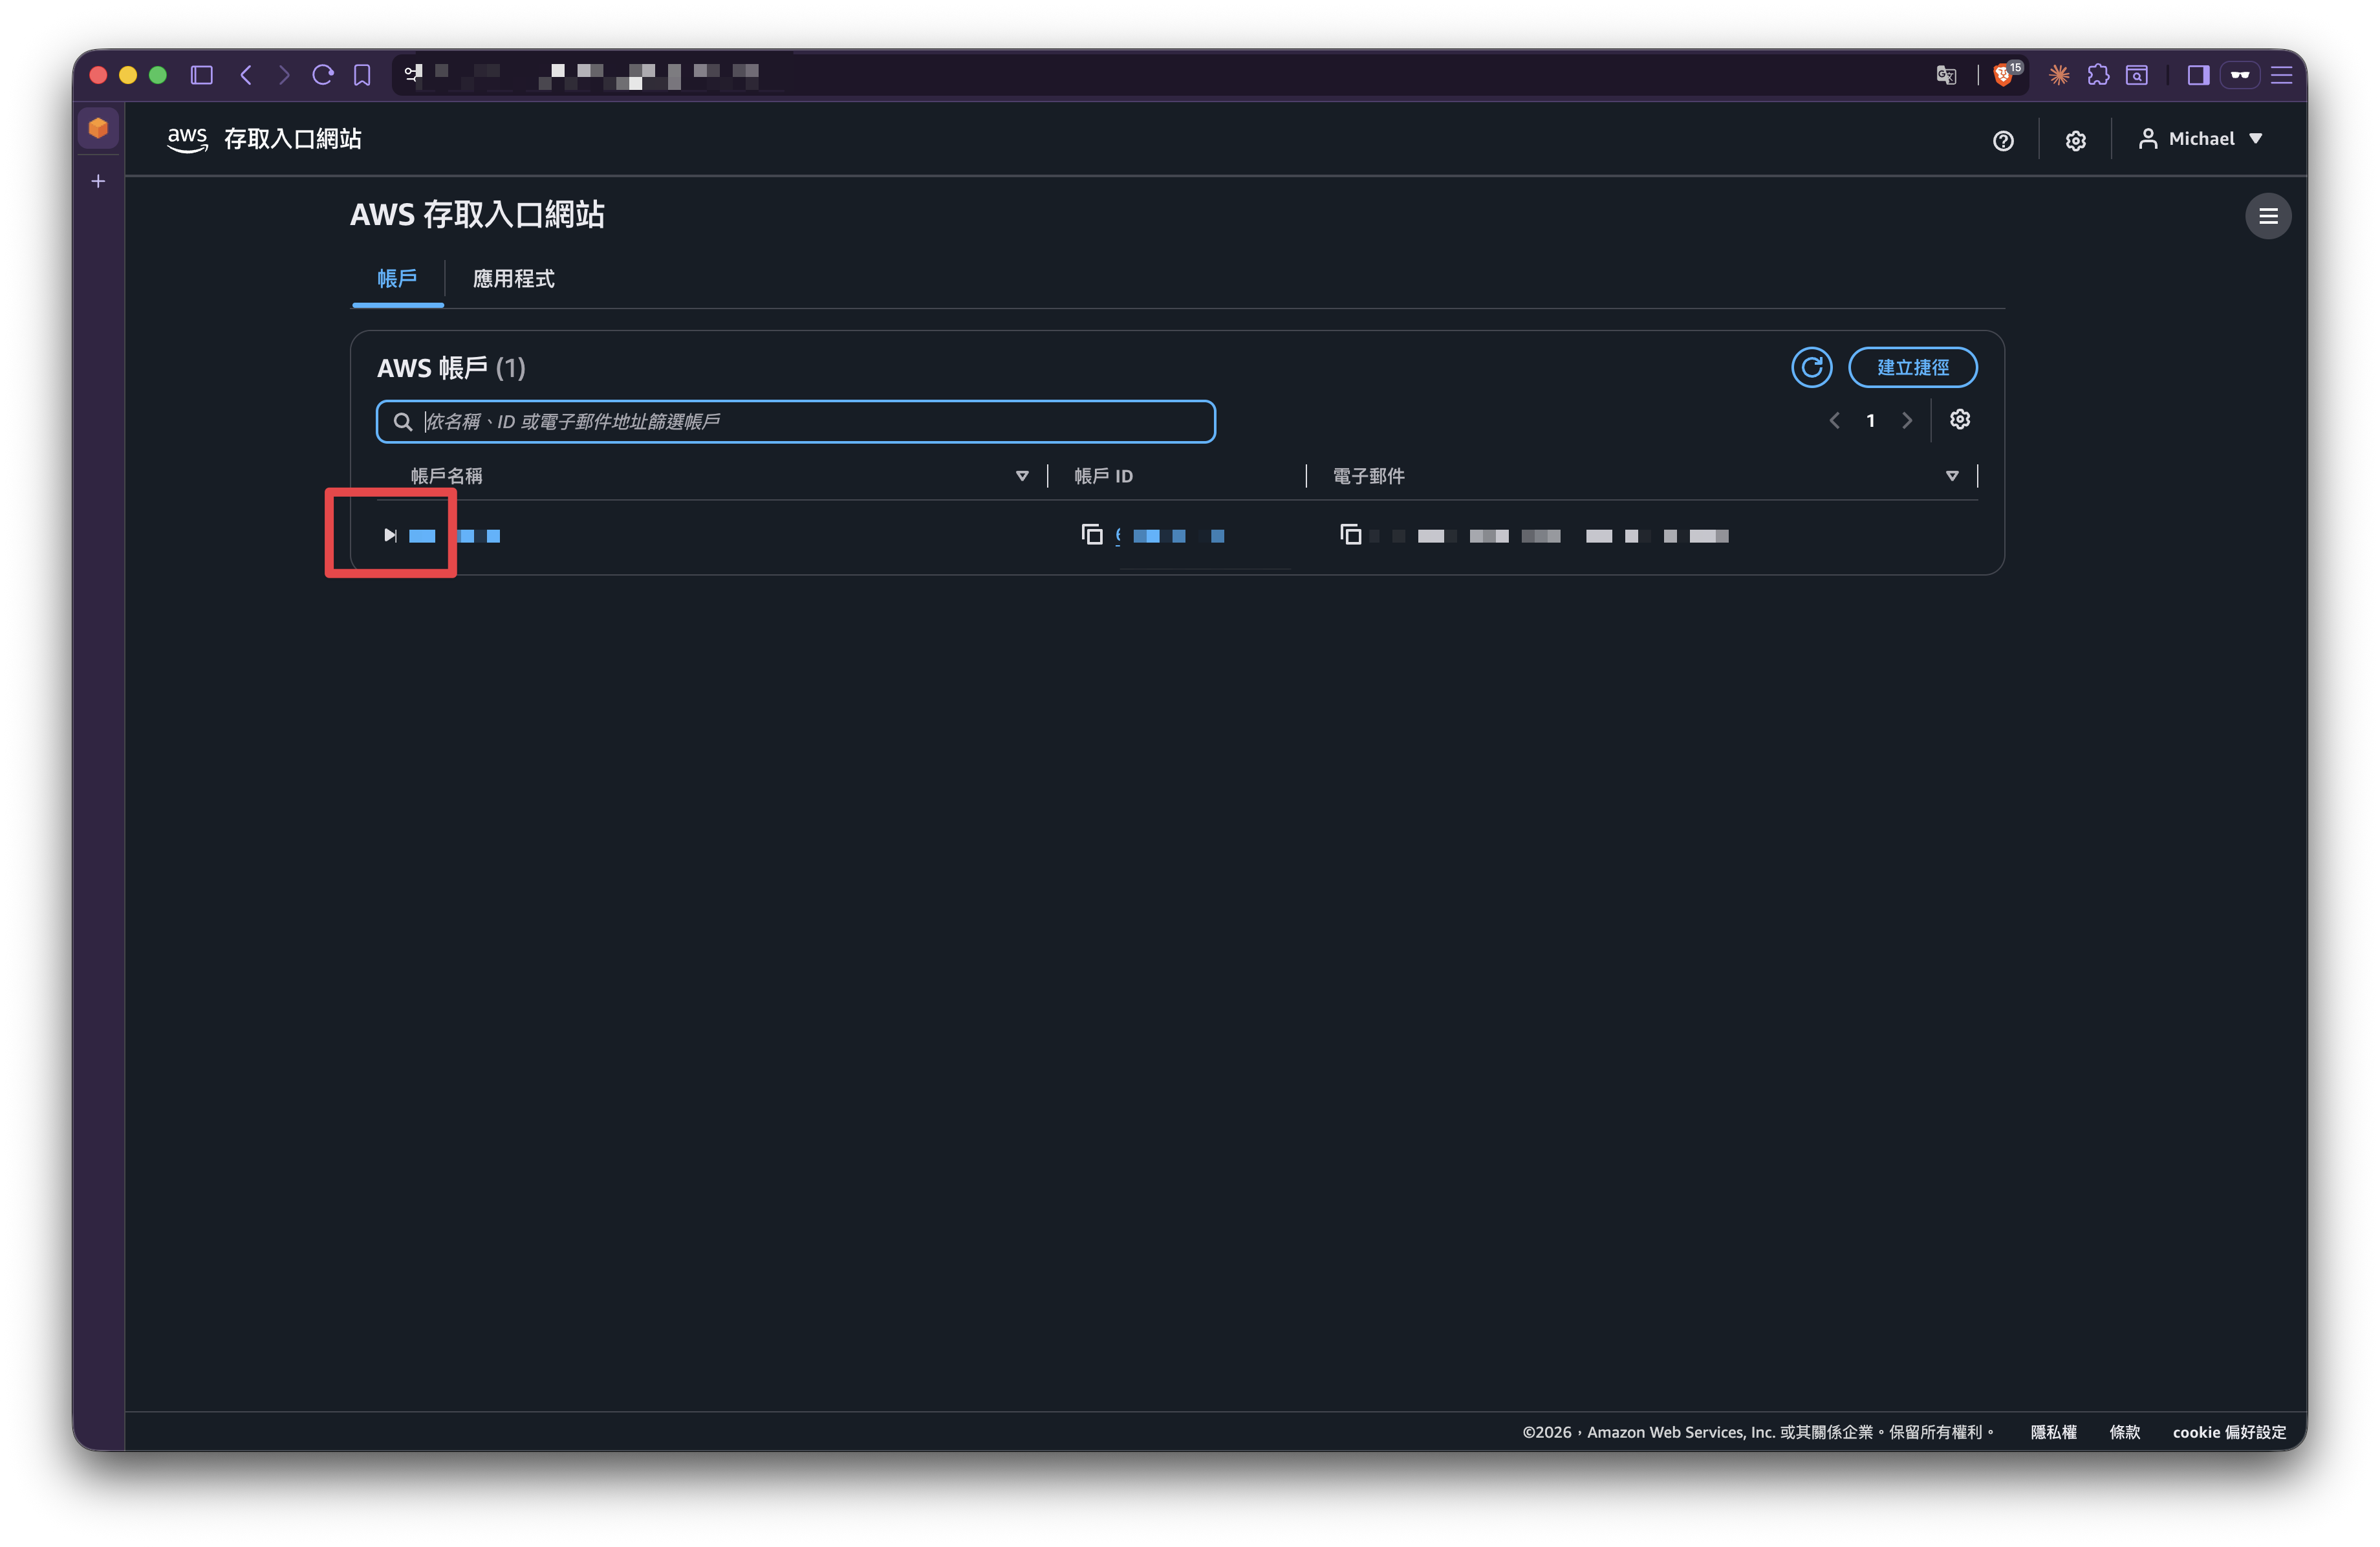Image resolution: width=2380 pixels, height=1547 pixels.
Task: Open the 條款 footer link
Action: pos(2125,1432)
